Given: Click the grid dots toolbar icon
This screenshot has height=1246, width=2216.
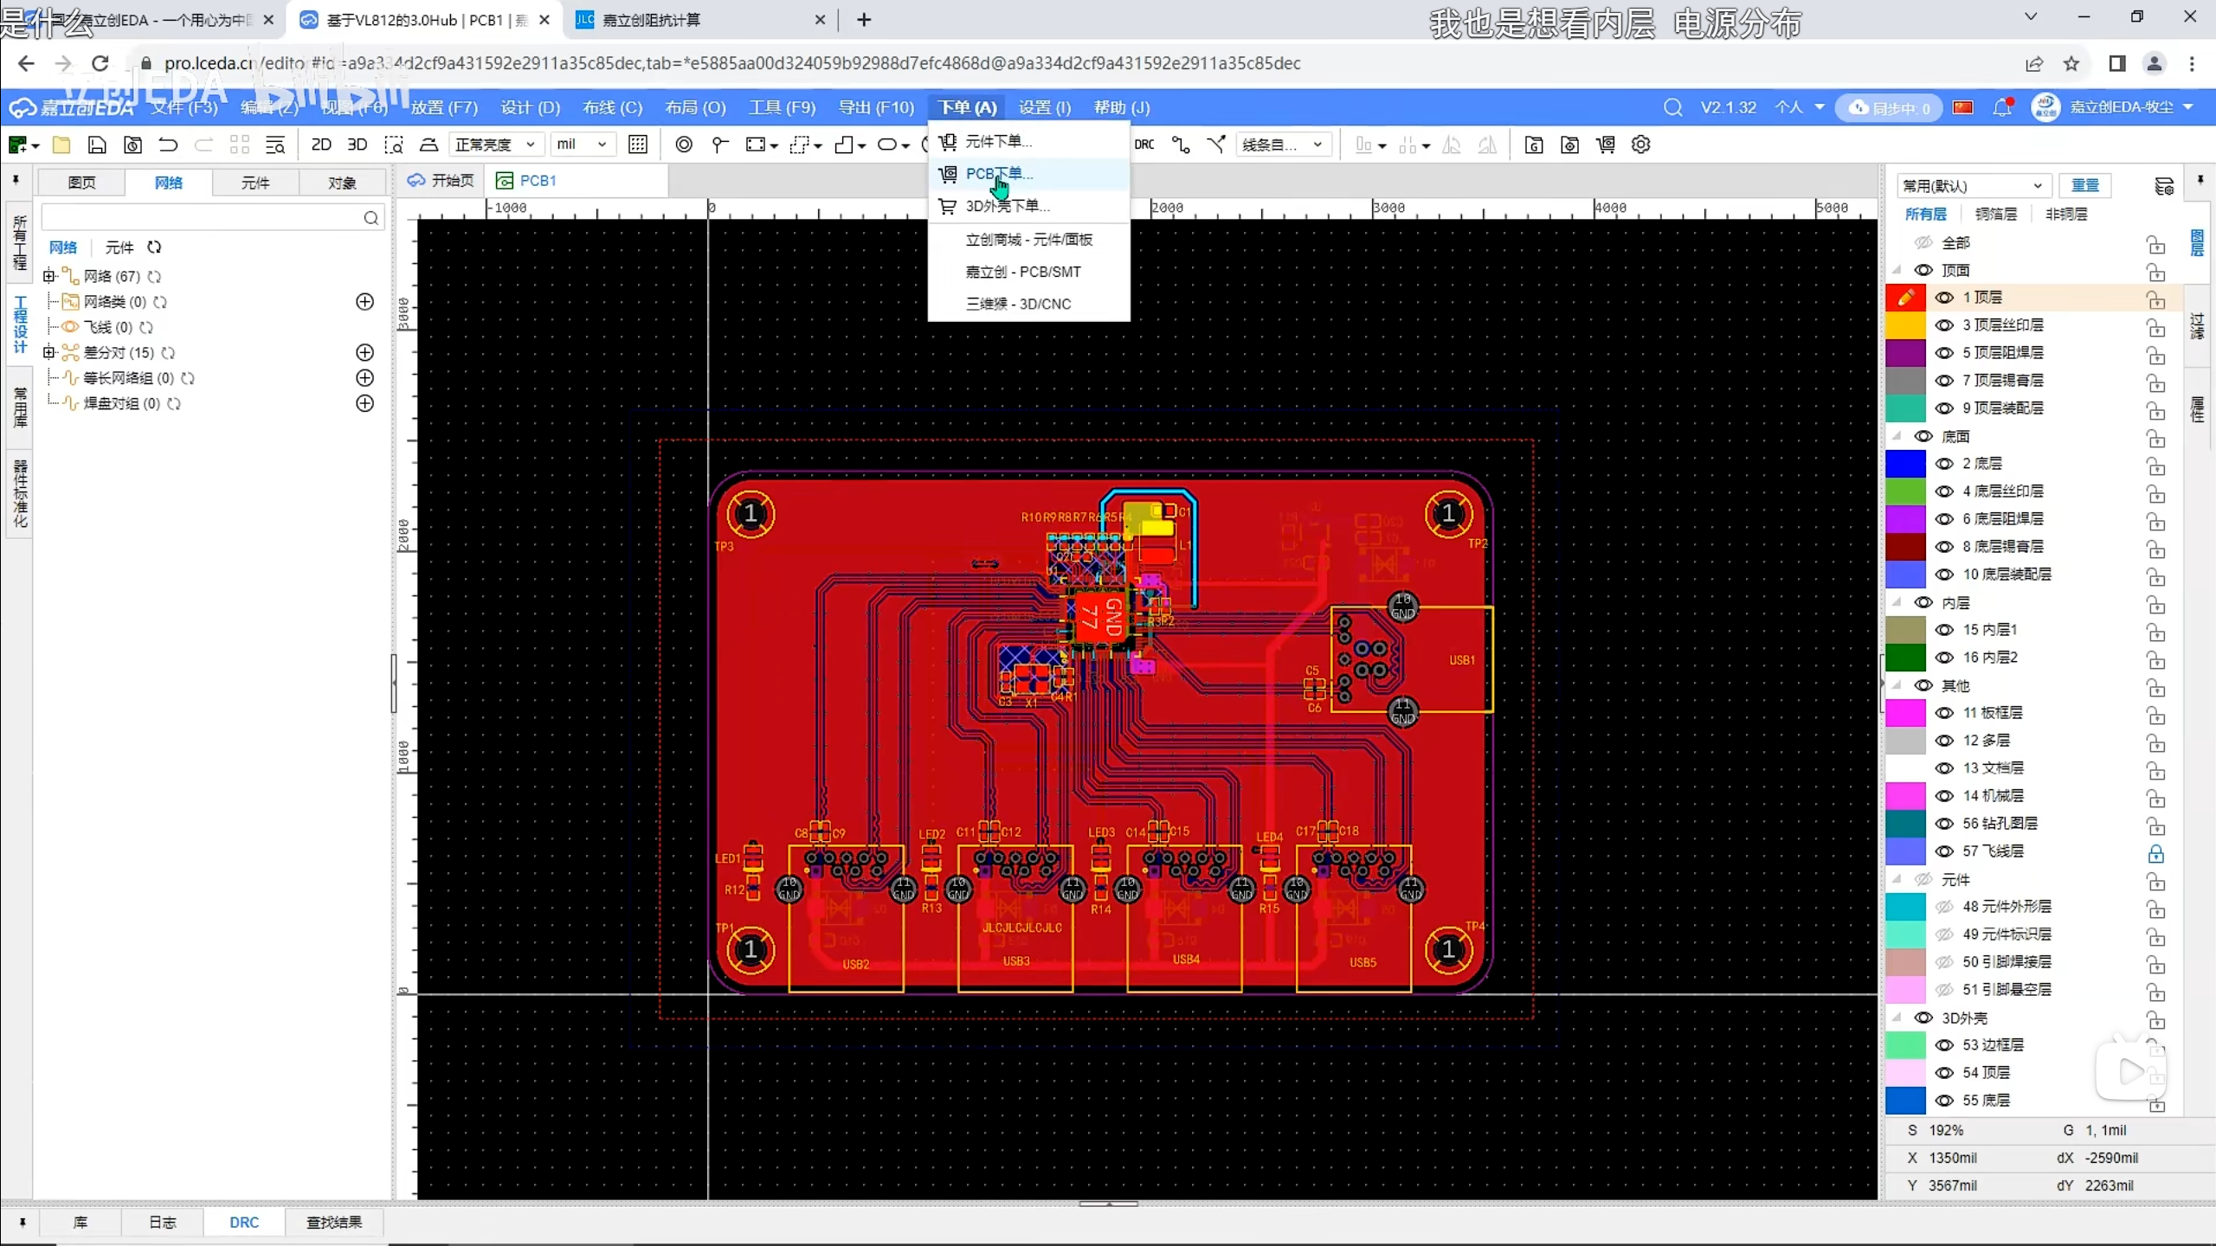Looking at the screenshot, I should coord(638,145).
